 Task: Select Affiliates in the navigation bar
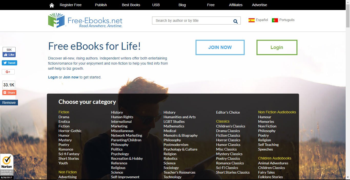coord(235,5)
